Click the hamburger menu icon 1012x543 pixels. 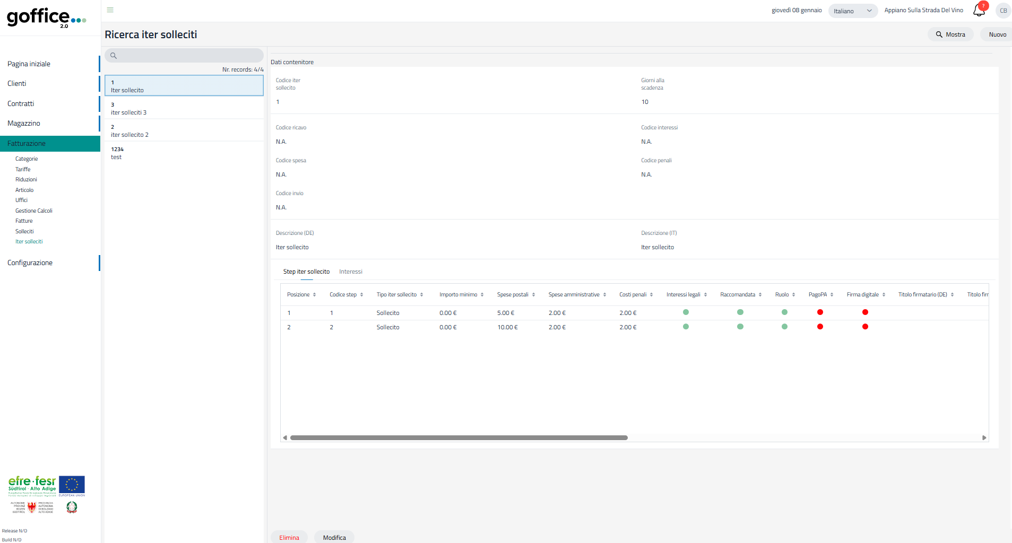[x=110, y=10]
